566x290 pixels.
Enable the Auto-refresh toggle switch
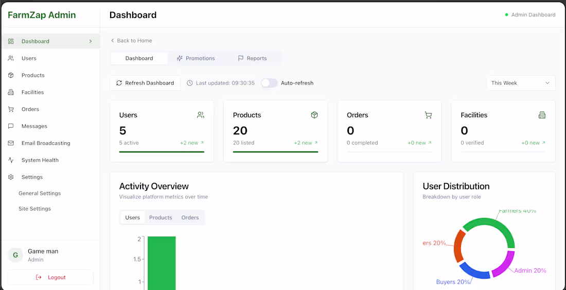269,83
